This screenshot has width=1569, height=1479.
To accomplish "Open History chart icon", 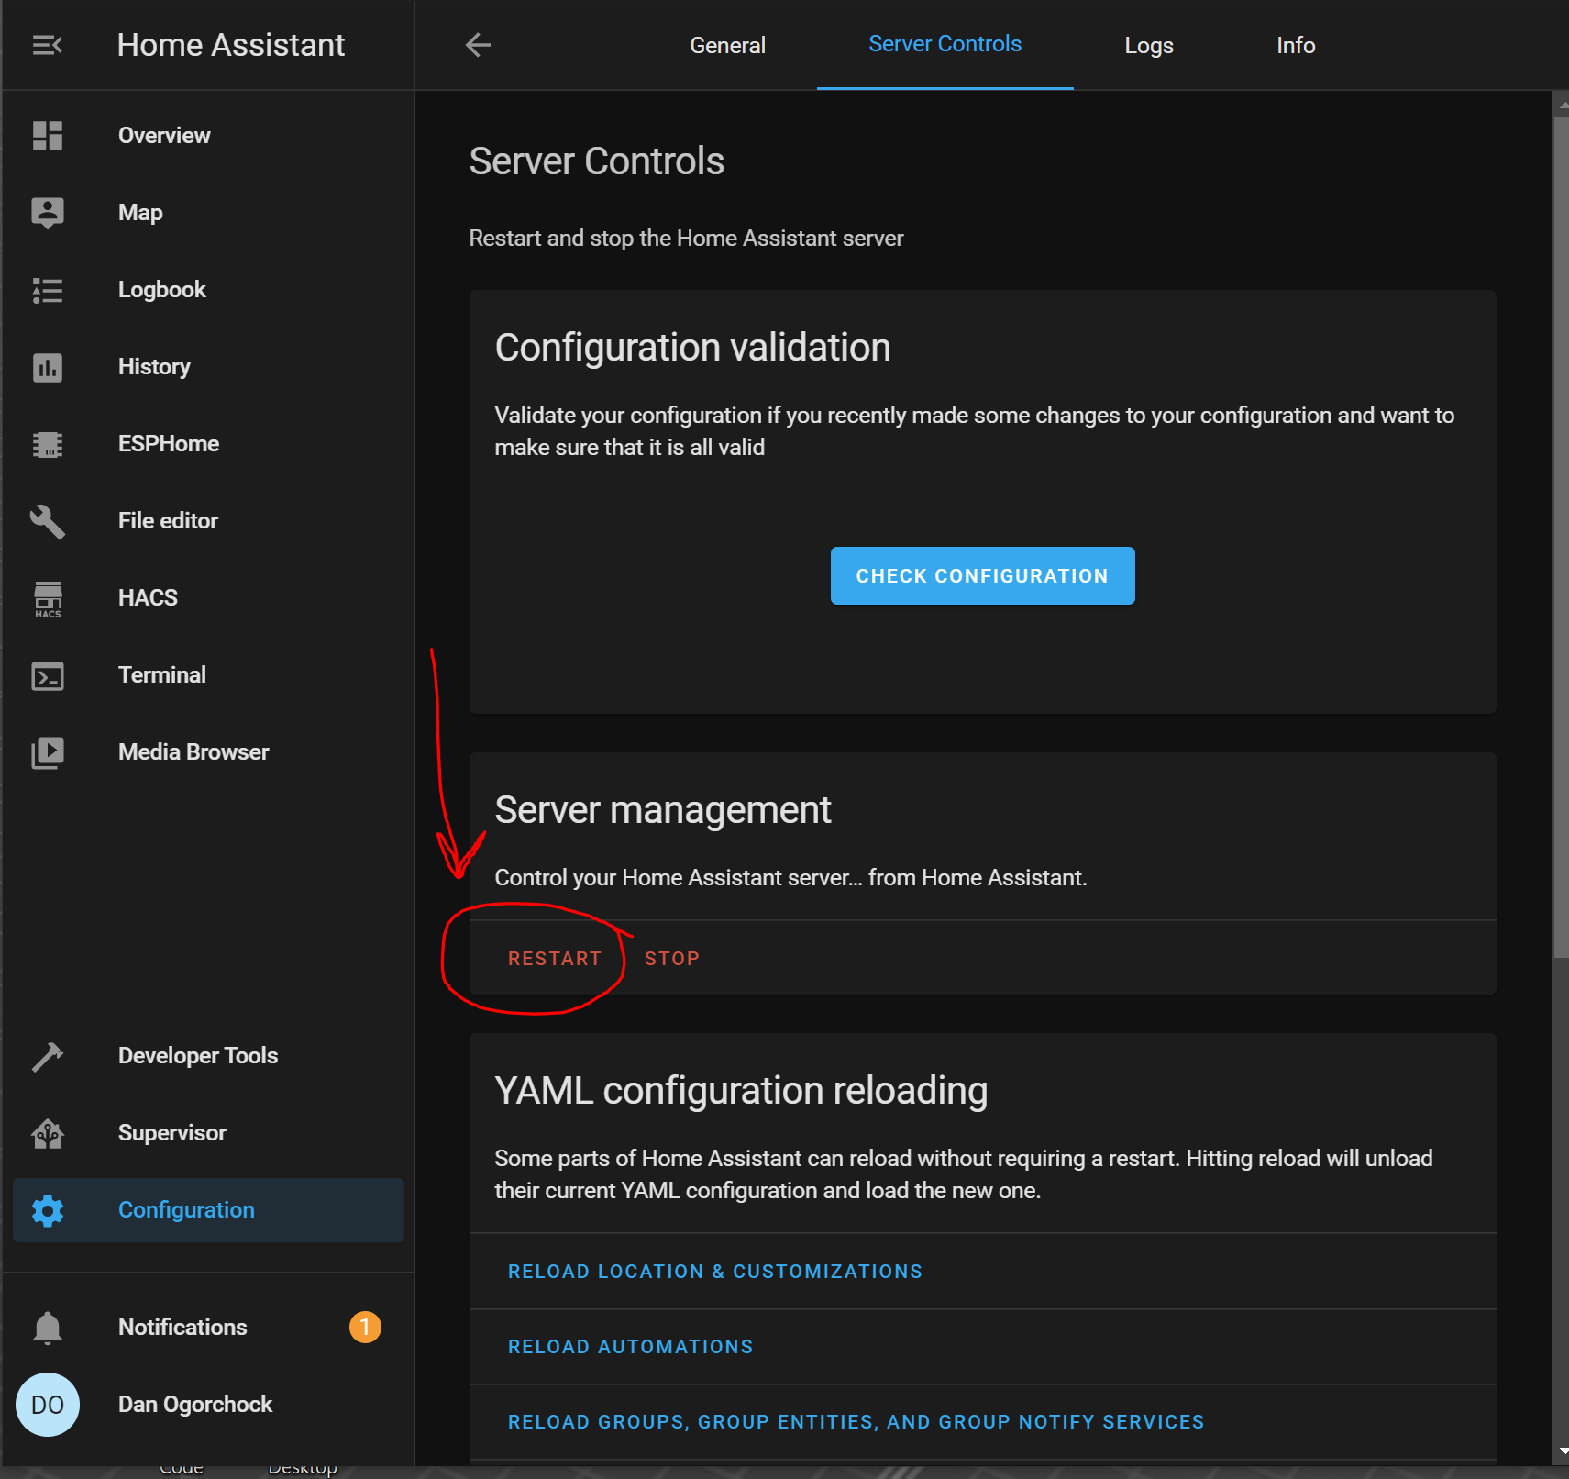I will click(x=47, y=367).
